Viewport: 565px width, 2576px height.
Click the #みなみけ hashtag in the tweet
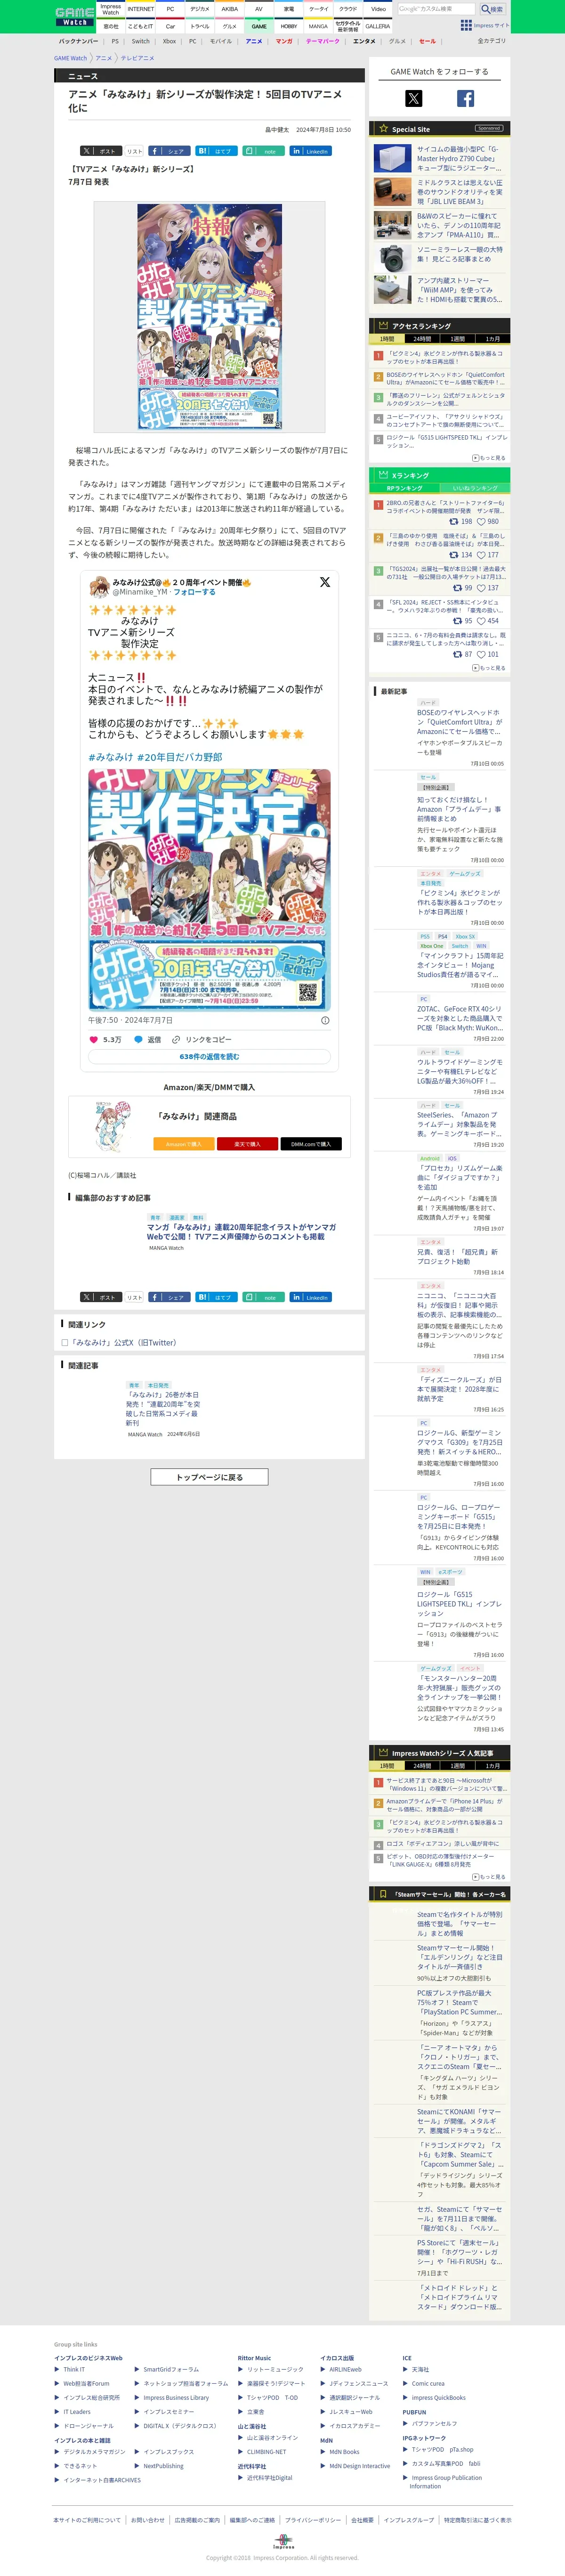point(110,757)
